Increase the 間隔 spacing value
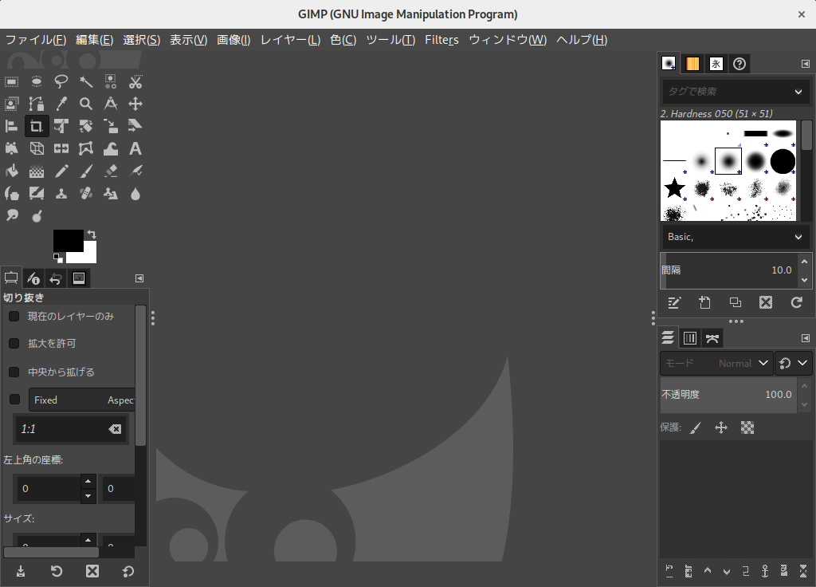Image resolution: width=816 pixels, height=587 pixels. pos(805,262)
